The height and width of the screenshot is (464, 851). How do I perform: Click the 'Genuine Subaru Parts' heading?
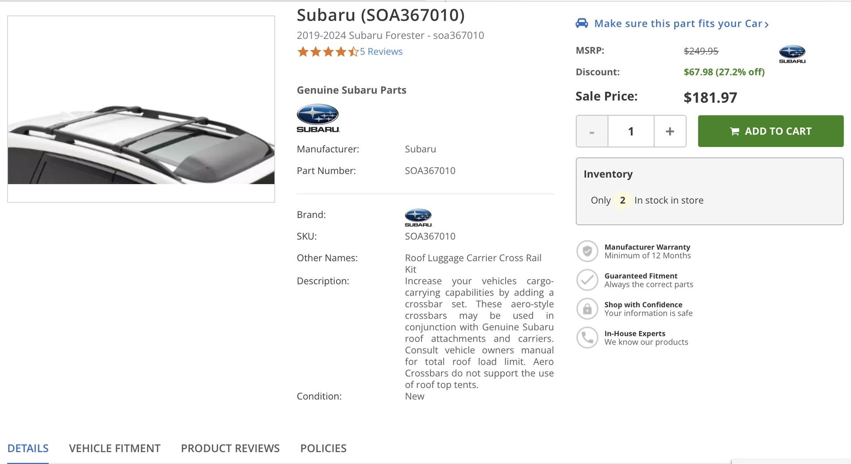(351, 90)
